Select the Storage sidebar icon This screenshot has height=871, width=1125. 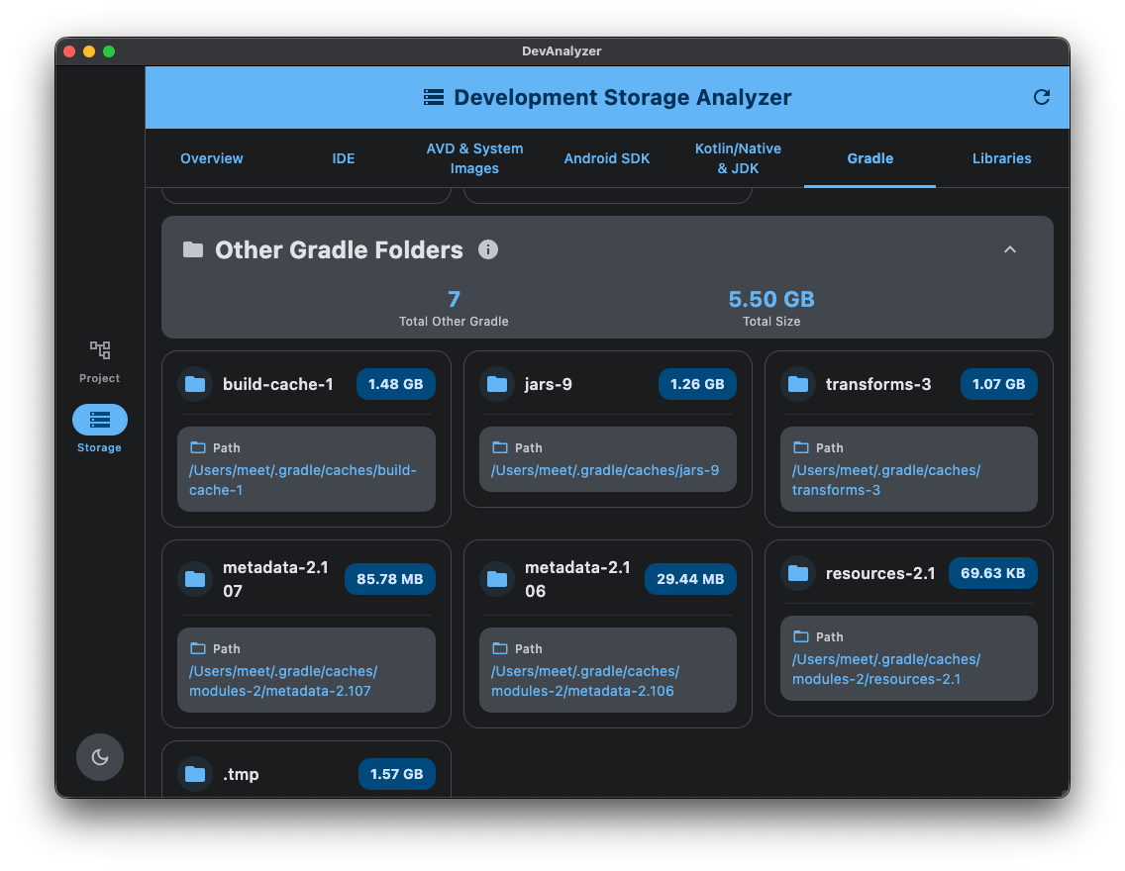coord(100,420)
